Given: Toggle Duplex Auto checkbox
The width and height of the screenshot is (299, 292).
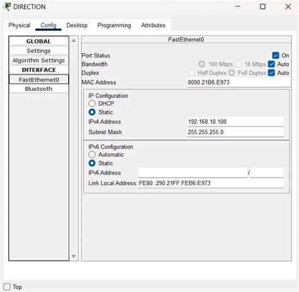Looking at the screenshot, I should 271,73.
